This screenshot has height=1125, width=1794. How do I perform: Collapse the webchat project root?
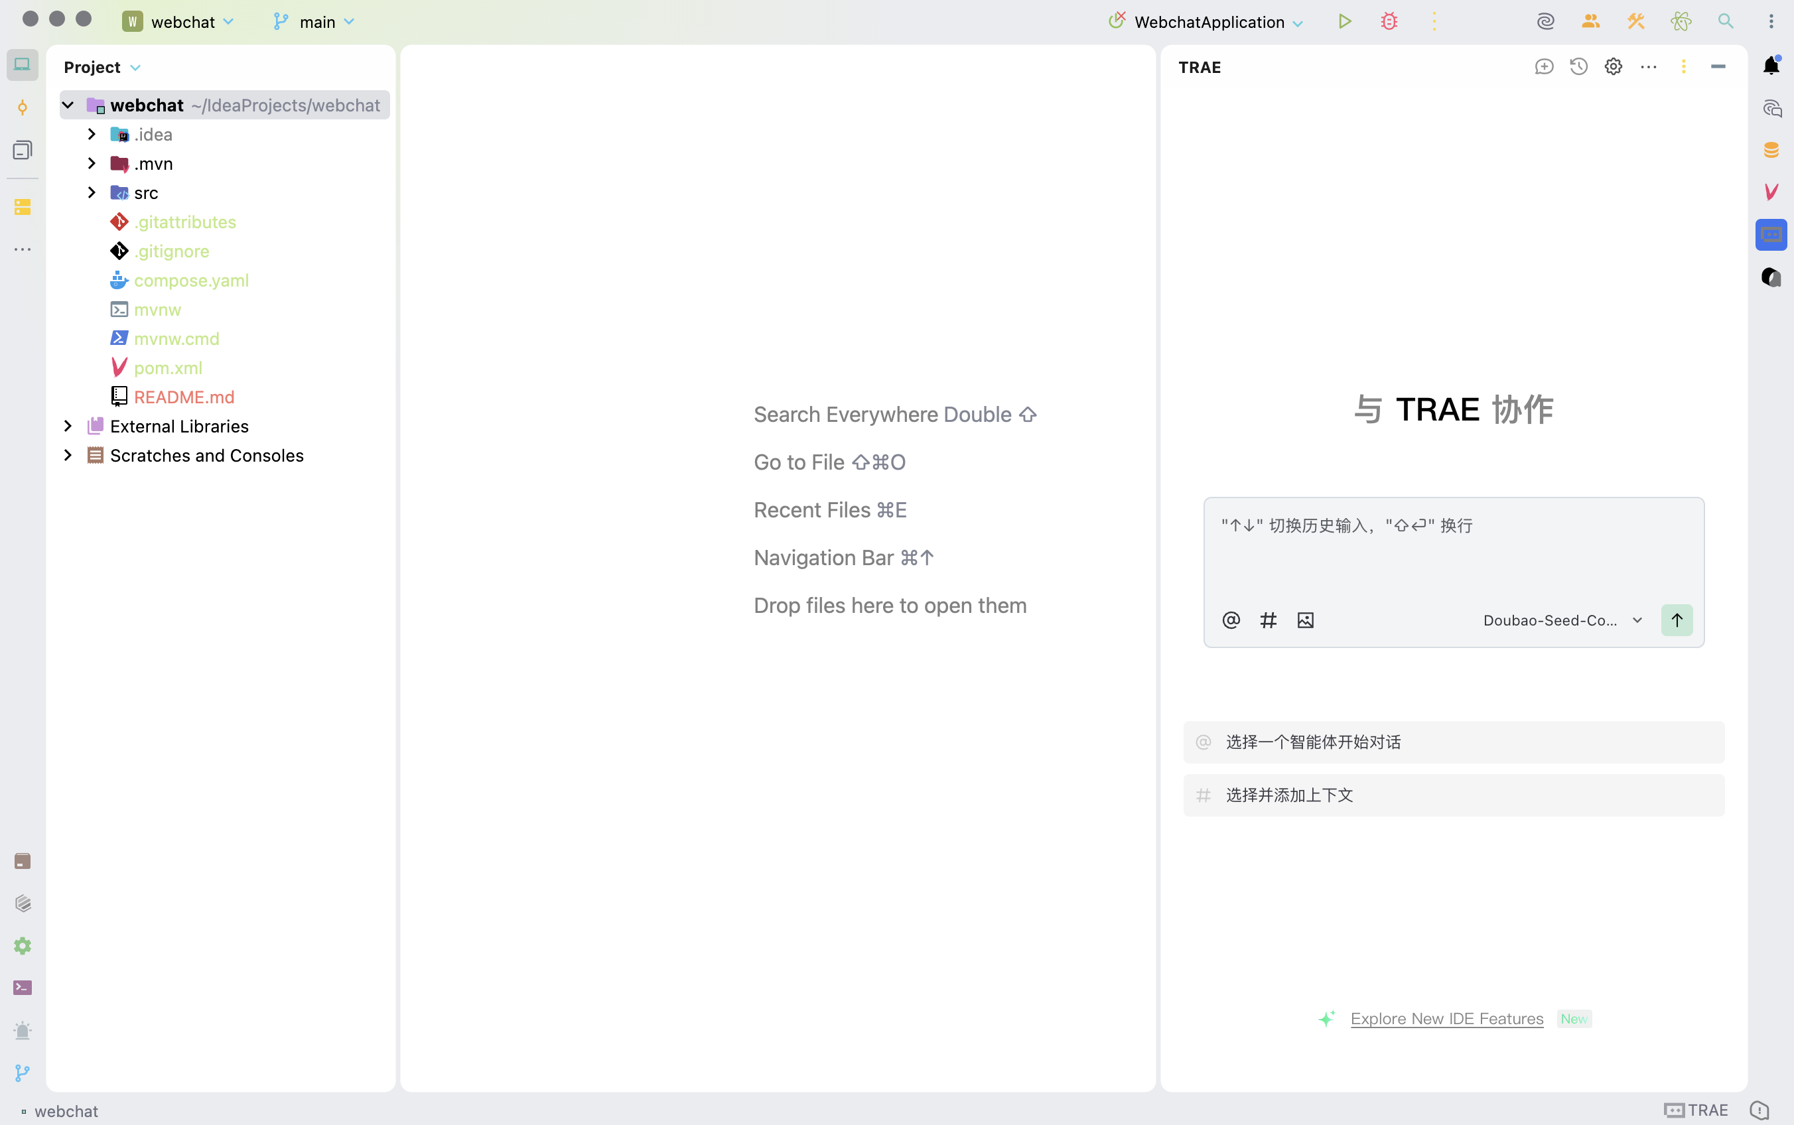68,105
